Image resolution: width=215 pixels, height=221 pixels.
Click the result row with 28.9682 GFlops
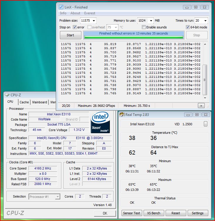pyautogui.click(x=130, y=52)
